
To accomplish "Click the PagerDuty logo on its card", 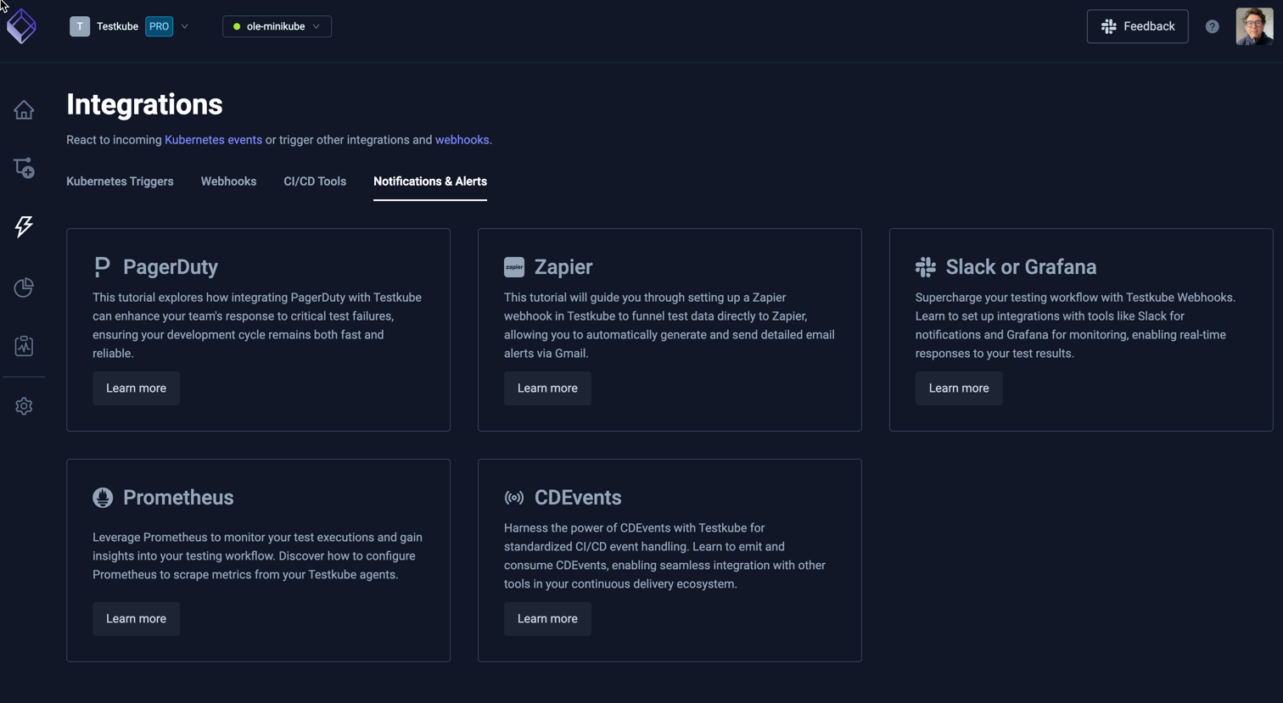I will (x=101, y=266).
